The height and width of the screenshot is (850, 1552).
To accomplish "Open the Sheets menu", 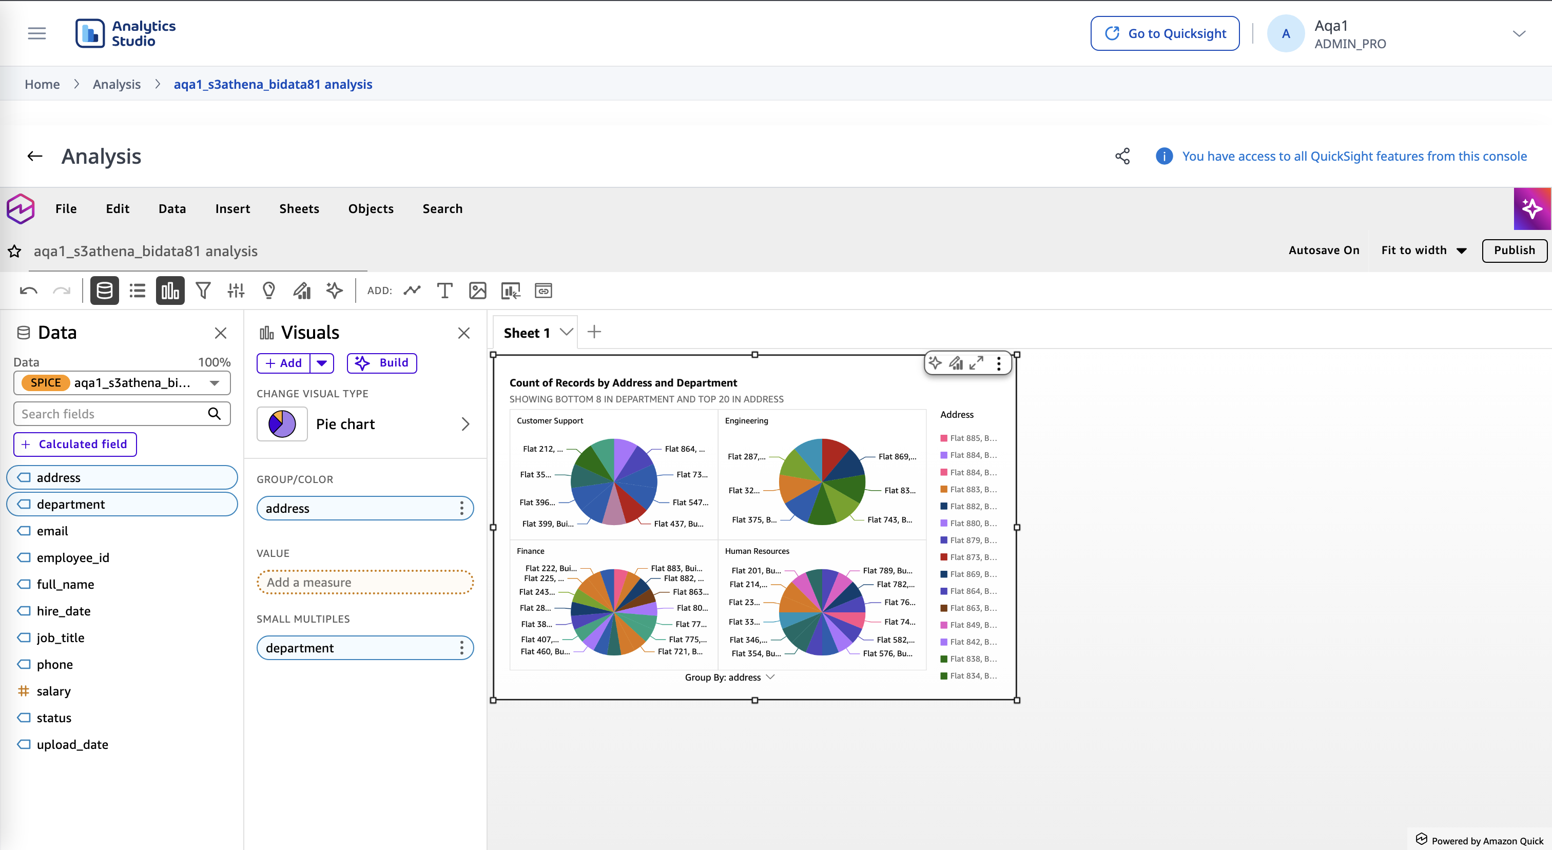I will point(299,209).
